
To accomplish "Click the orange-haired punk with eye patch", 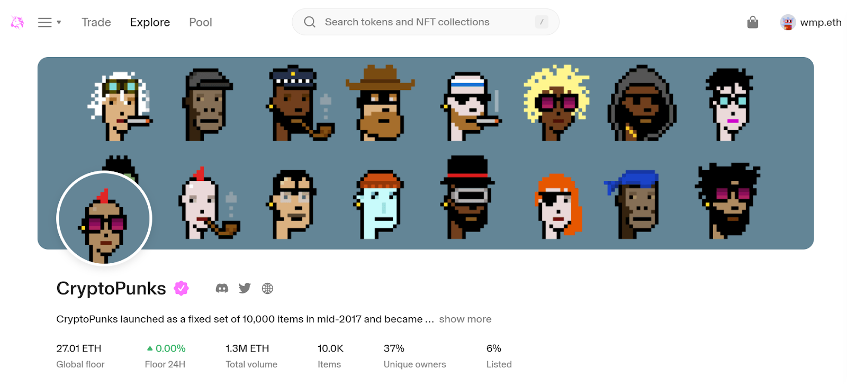I will (559, 206).
